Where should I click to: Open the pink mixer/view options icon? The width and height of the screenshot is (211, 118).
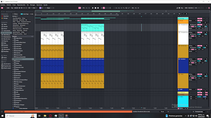coord(209,8)
